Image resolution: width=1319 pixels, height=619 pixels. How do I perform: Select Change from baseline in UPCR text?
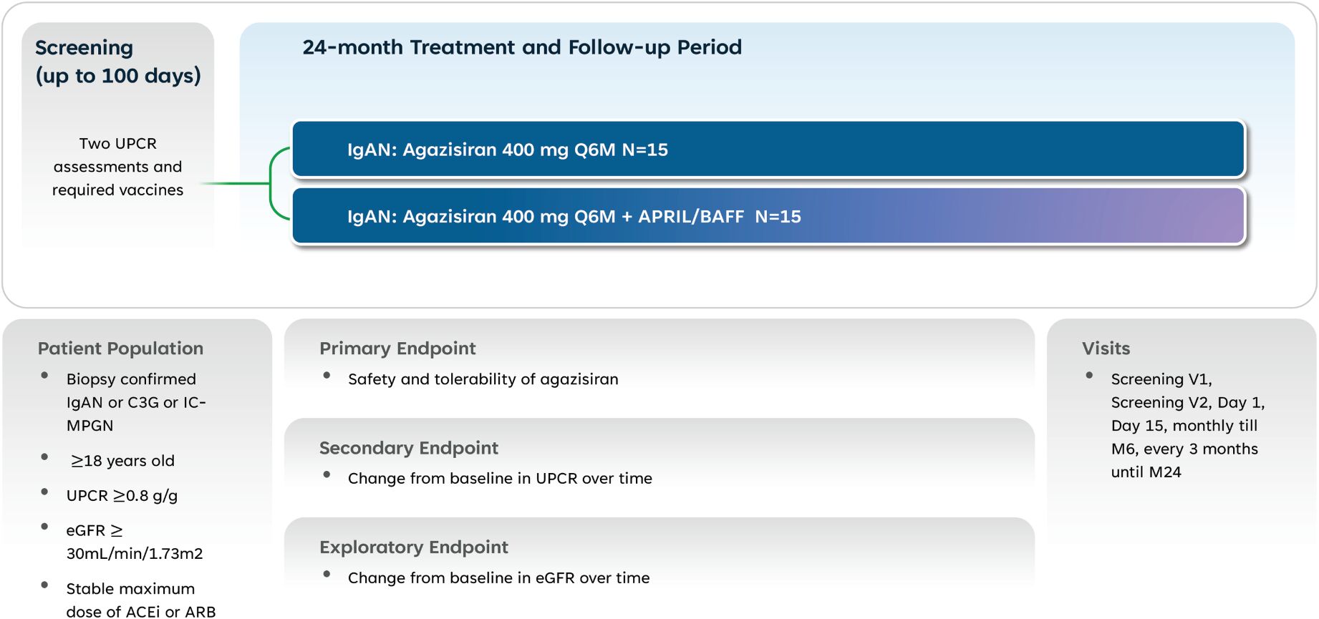(500, 478)
